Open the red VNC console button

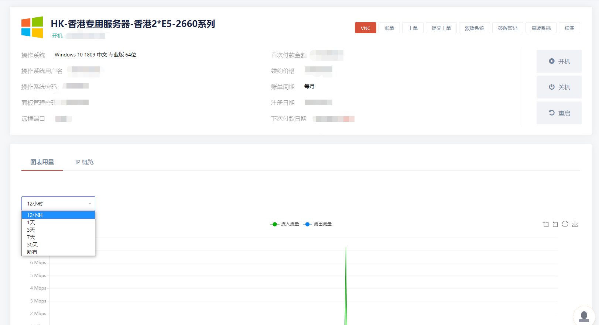[x=365, y=28]
